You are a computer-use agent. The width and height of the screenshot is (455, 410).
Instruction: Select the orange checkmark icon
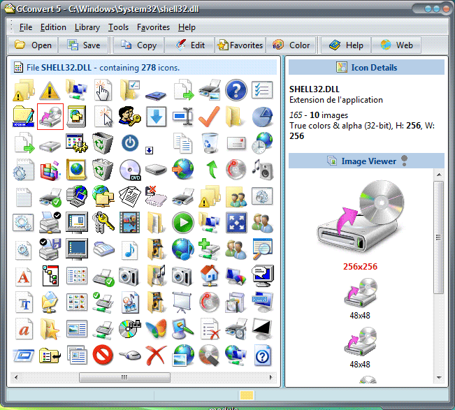[209, 116]
